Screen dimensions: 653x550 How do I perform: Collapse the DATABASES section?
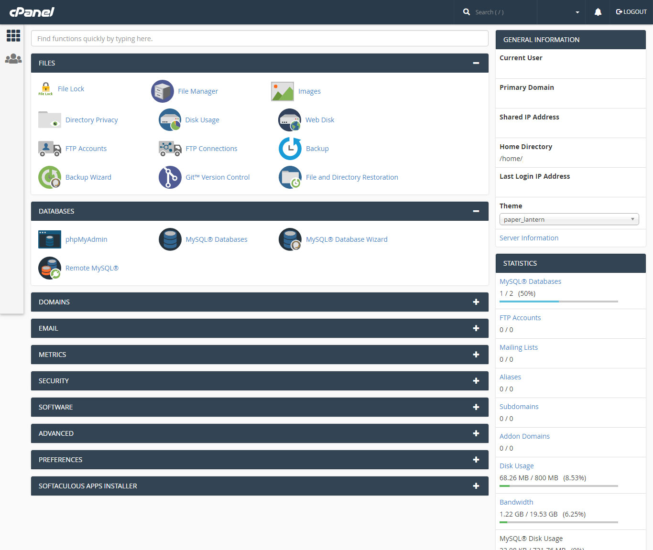pos(476,211)
